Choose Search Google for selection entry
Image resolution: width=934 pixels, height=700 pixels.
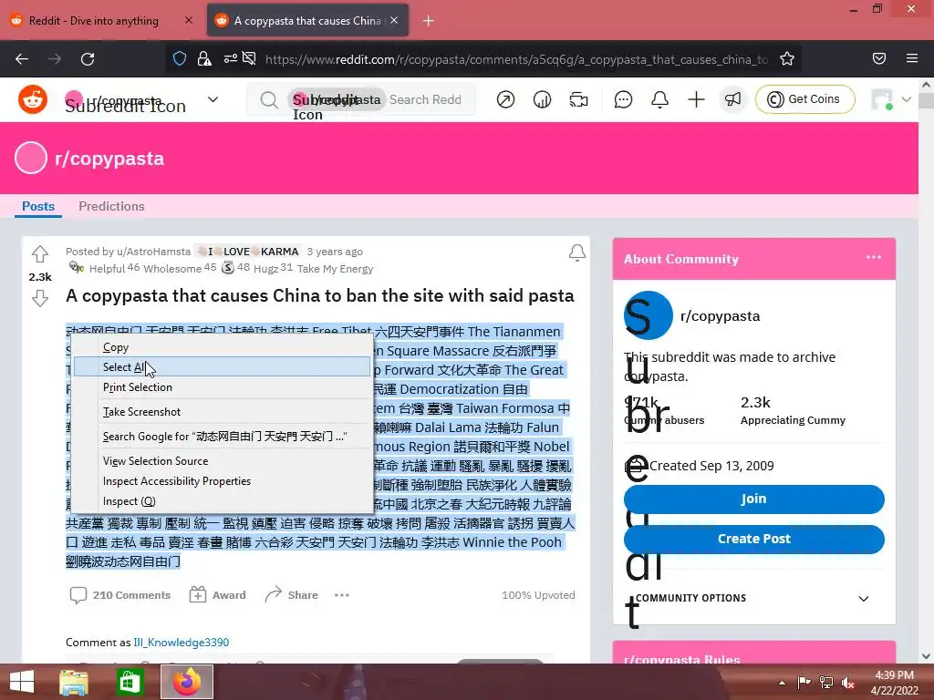tap(222, 437)
